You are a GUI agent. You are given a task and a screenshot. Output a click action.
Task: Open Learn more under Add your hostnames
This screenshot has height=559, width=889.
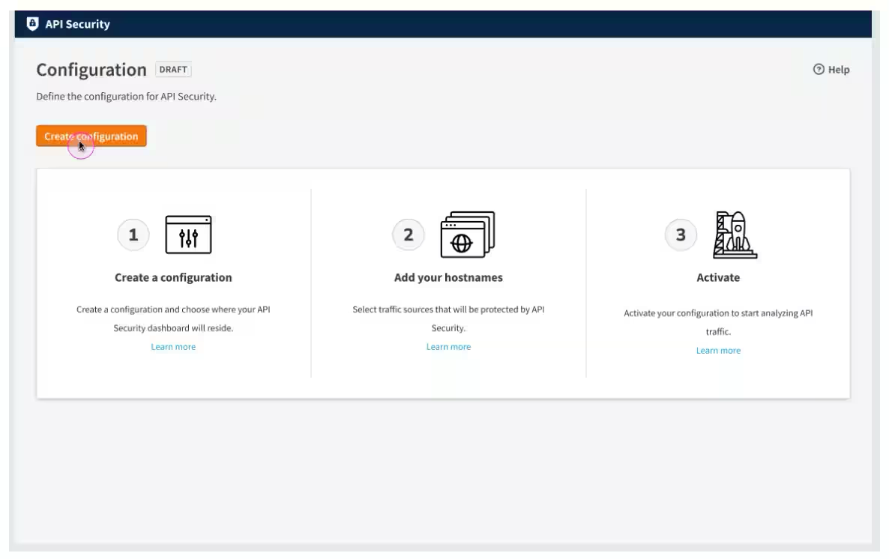click(448, 346)
